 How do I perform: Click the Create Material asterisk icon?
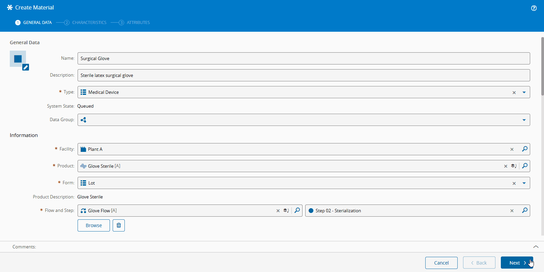point(10,7)
